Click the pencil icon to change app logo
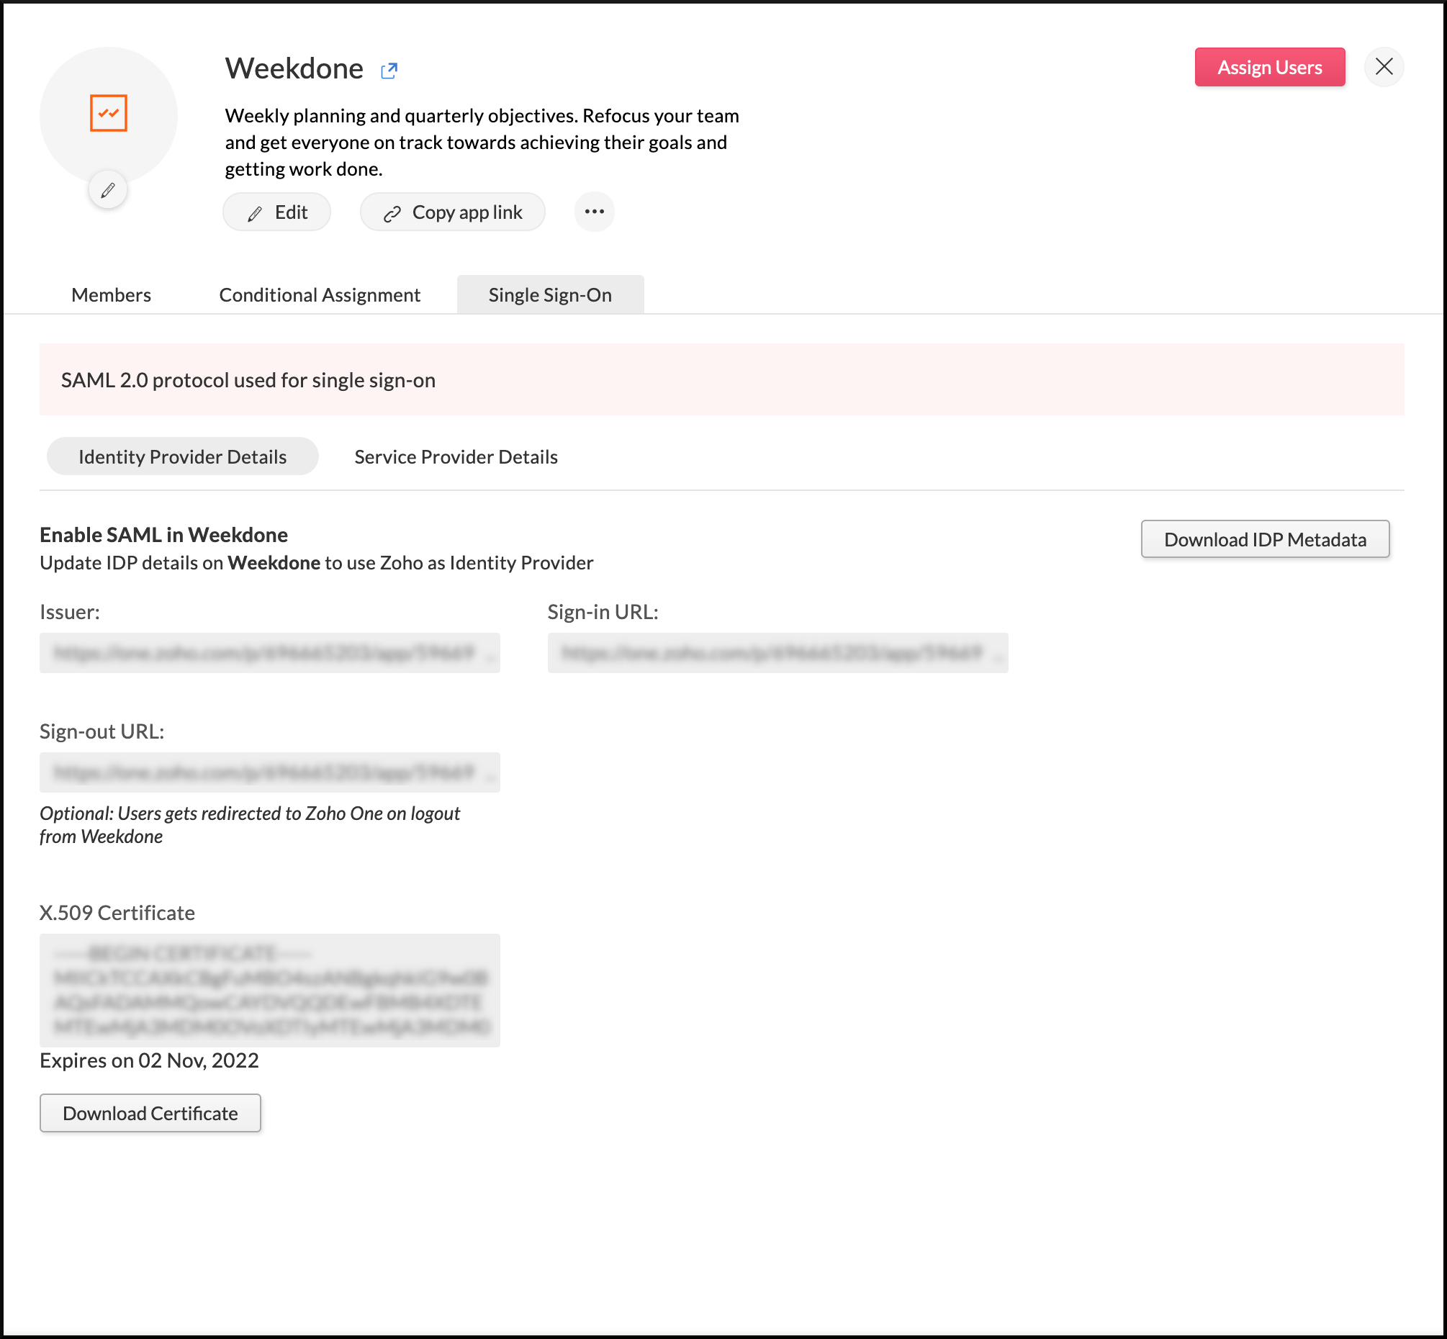 [107, 189]
